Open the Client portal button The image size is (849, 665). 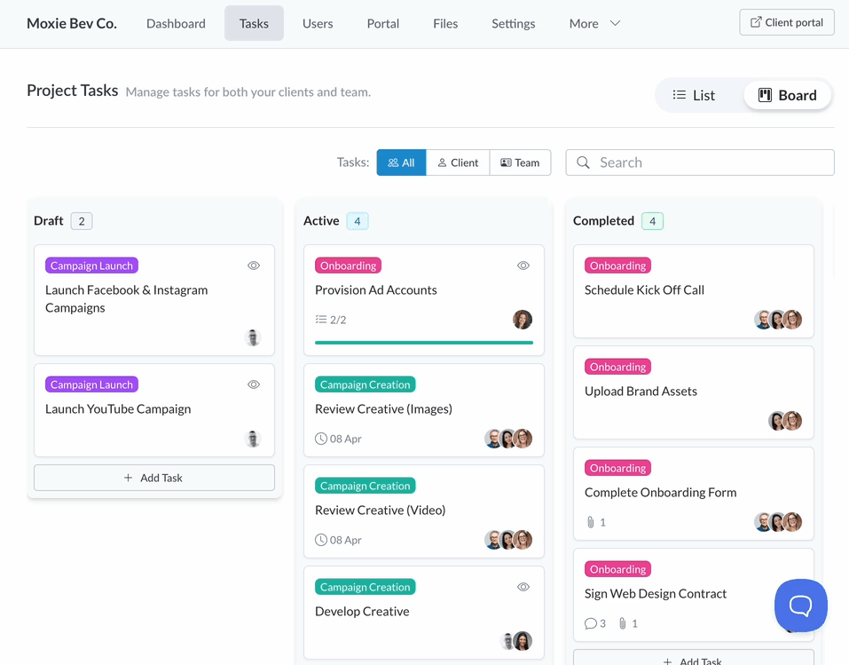787,22
